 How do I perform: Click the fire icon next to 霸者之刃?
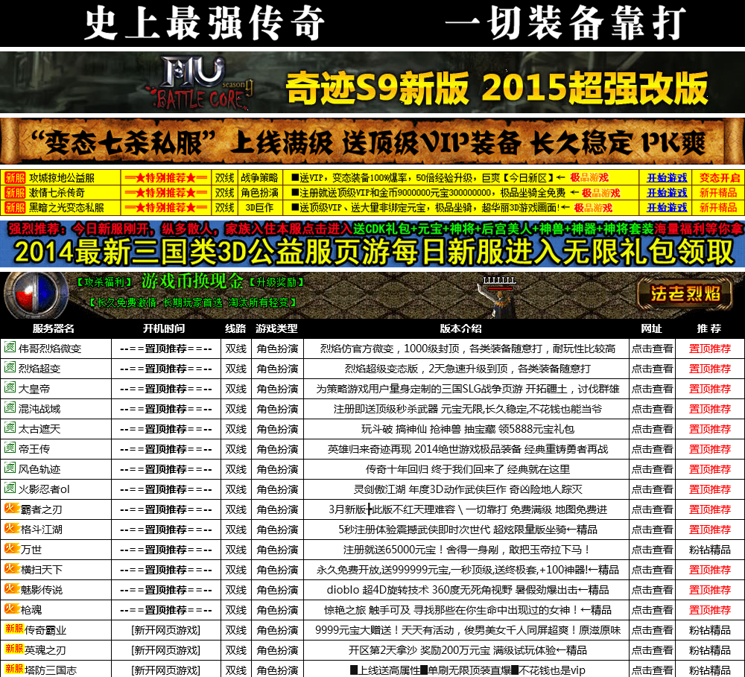tap(11, 508)
